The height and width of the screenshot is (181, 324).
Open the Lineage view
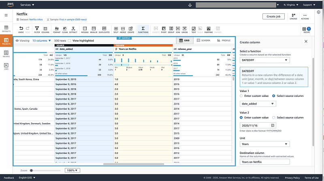[293, 17]
